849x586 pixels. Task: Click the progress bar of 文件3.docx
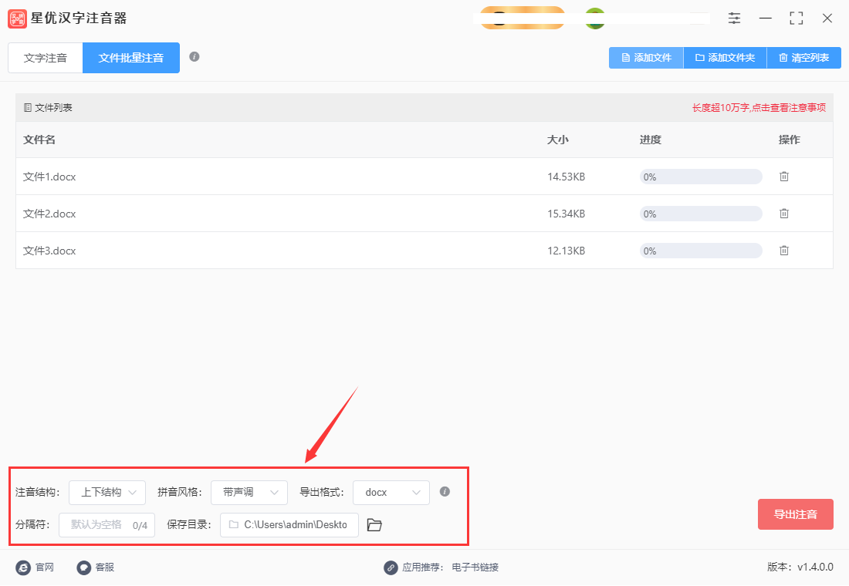[x=701, y=251]
